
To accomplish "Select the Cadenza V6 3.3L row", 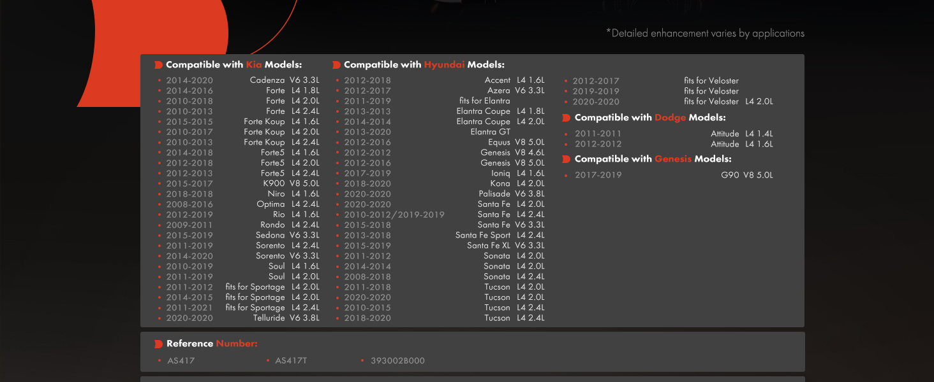I will (x=239, y=80).
